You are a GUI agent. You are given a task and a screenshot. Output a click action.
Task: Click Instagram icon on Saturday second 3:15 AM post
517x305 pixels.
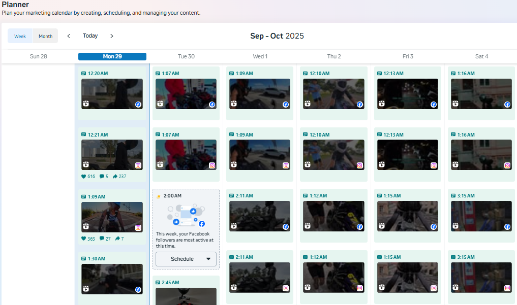coord(507,288)
